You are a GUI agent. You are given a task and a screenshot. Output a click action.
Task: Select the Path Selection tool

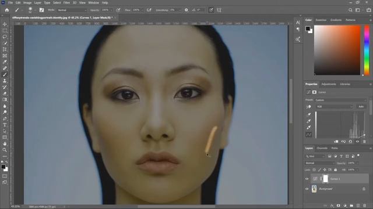[5, 131]
